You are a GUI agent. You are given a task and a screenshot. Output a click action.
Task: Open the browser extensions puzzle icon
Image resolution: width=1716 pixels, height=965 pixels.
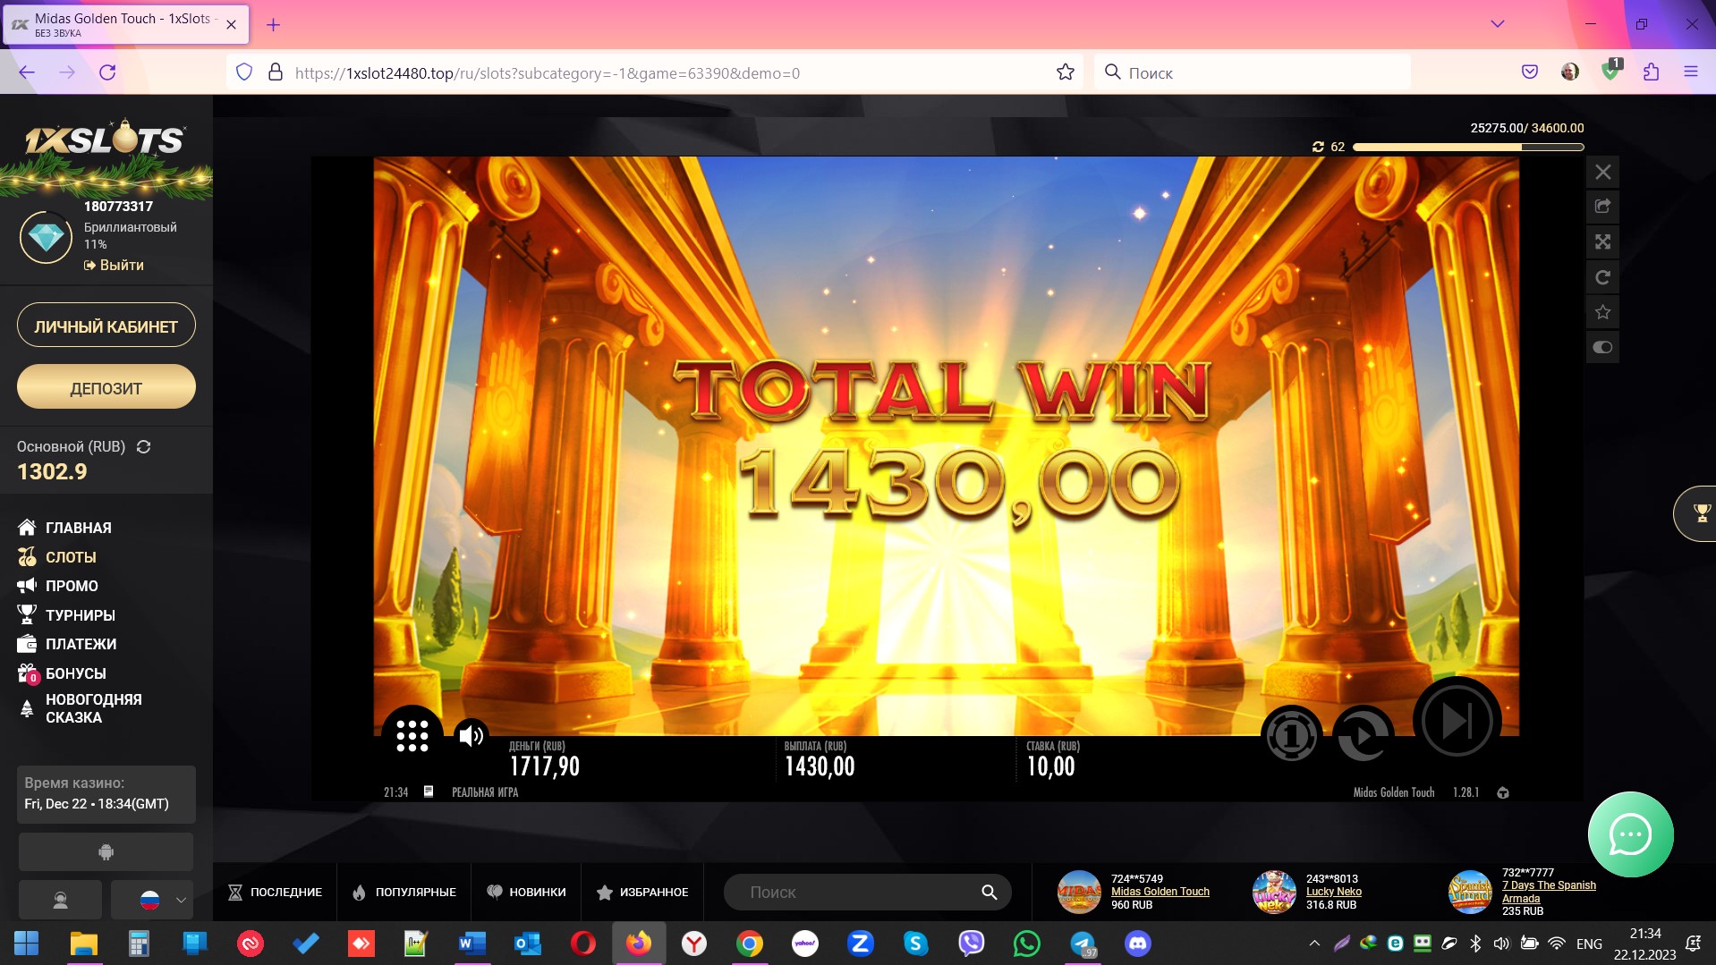pos(1651,72)
